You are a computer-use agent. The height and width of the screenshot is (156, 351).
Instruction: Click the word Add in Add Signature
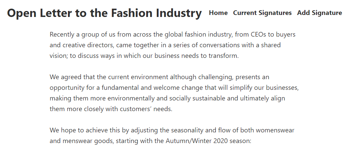click(303, 13)
